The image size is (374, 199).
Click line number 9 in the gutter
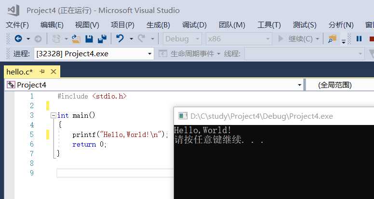(31, 173)
